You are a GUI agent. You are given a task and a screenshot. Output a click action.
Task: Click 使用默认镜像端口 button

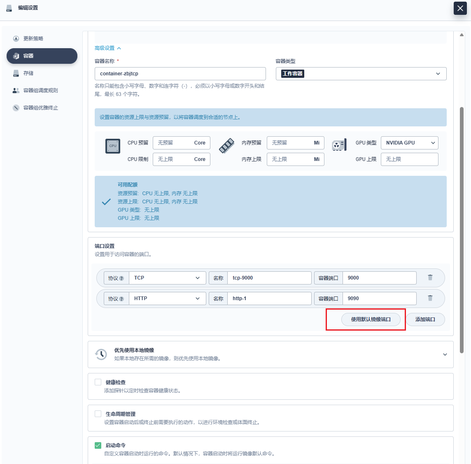click(x=371, y=319)
